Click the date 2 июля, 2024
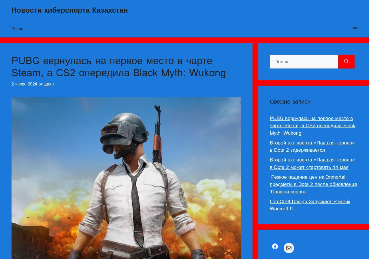 coord(24,84)
